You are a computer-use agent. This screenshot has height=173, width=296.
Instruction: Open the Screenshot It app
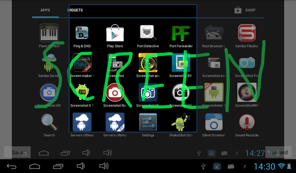point(82,92)
